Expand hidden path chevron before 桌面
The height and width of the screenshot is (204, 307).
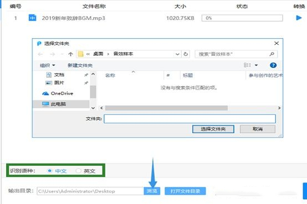pos(88,54)
